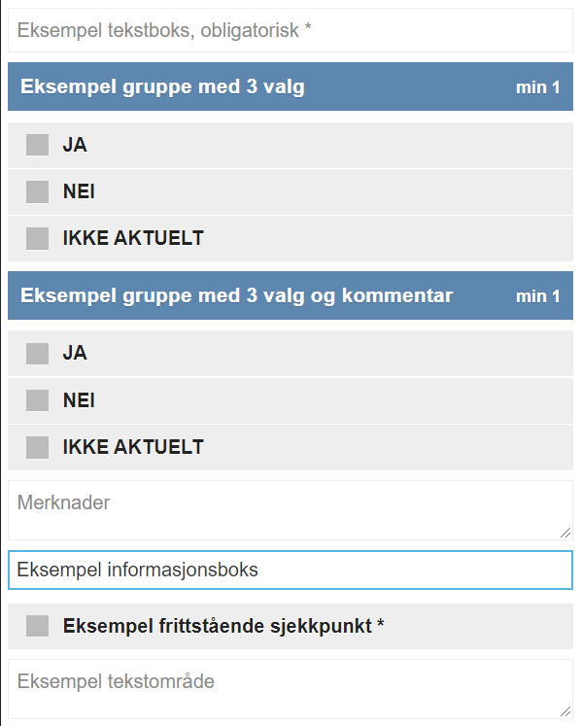581x726 pixels.
Task: Click 'min 1' badge in kommentar group header
Action: point(538,295)
